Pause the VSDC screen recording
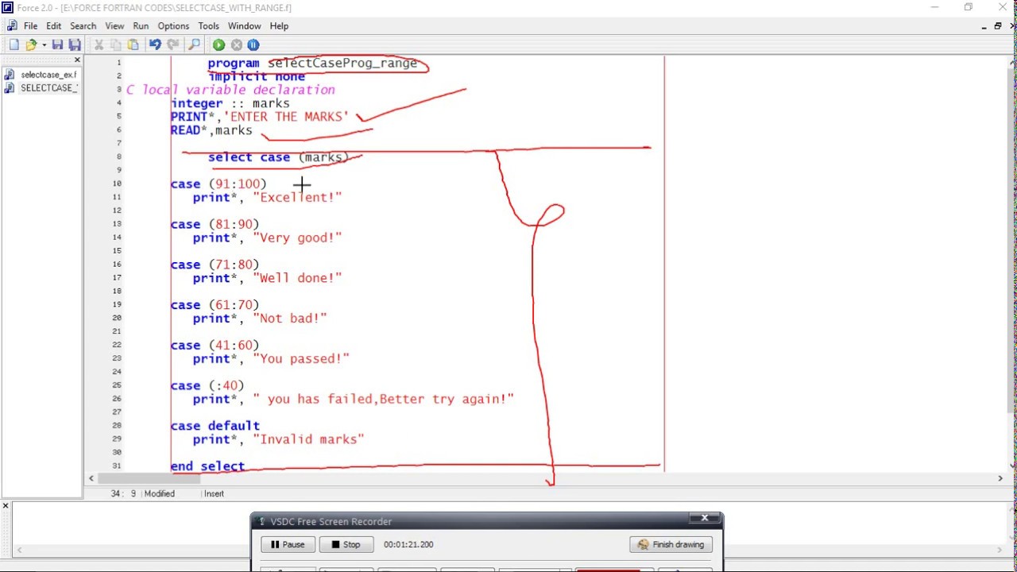The width and height of the screenshot is (1017, 572). click(x=287, y=544)
